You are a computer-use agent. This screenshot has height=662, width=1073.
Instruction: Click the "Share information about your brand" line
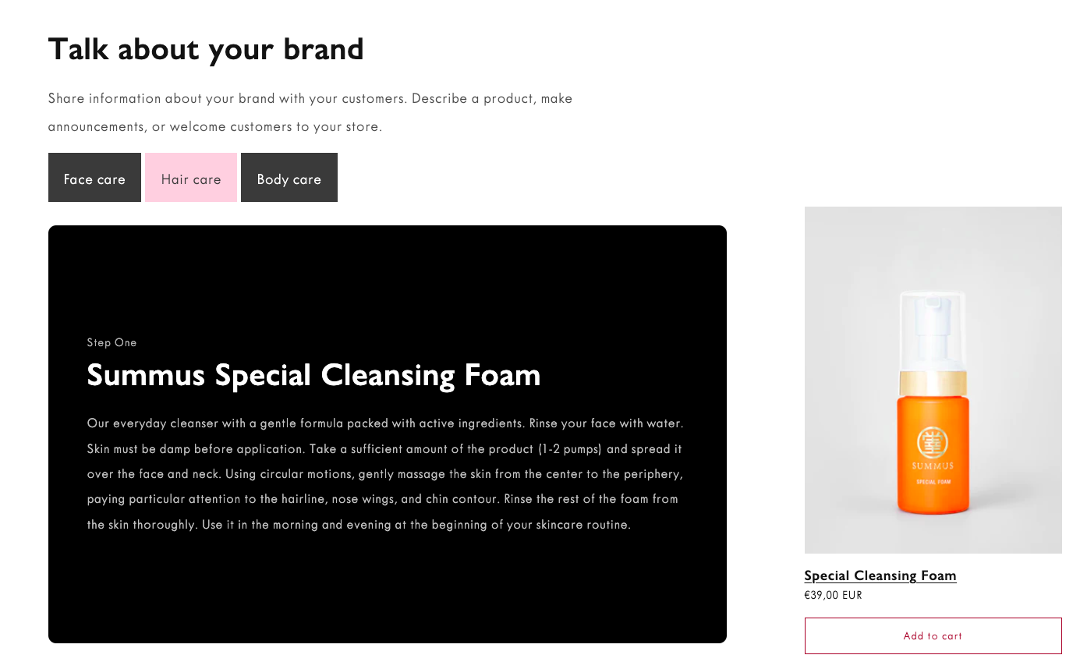tap(310, 99)
